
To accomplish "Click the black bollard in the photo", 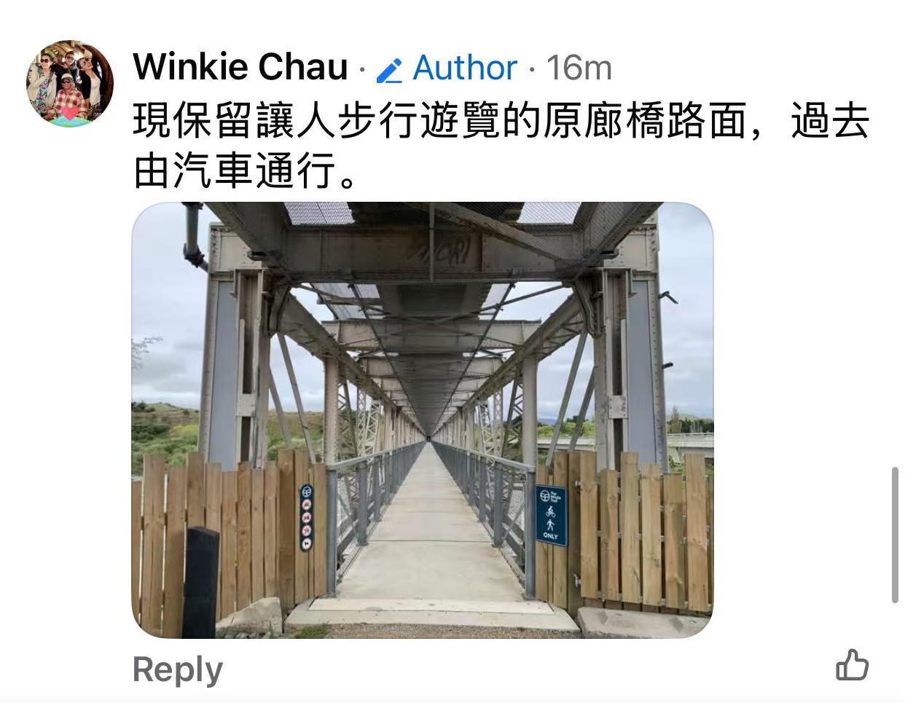I will [200, 583].
